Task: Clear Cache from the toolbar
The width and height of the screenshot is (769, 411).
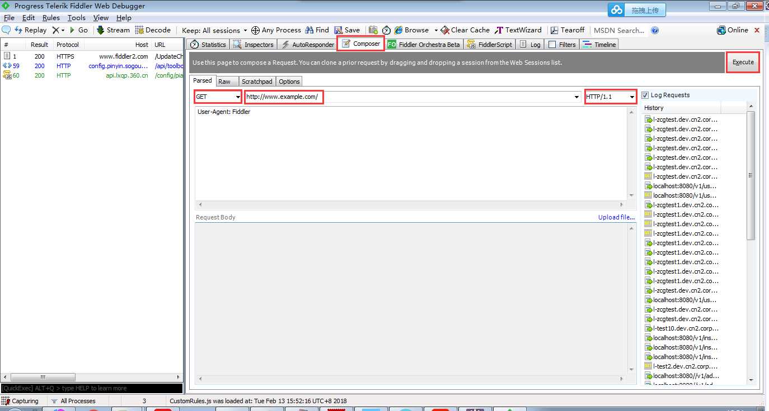Action: (465, 30)
